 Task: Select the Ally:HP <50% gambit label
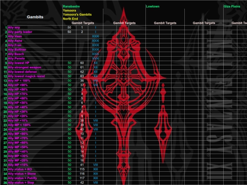click(18, 103)
